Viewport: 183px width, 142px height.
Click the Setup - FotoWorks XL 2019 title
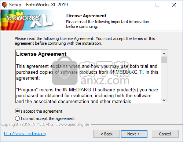point(39,5)
